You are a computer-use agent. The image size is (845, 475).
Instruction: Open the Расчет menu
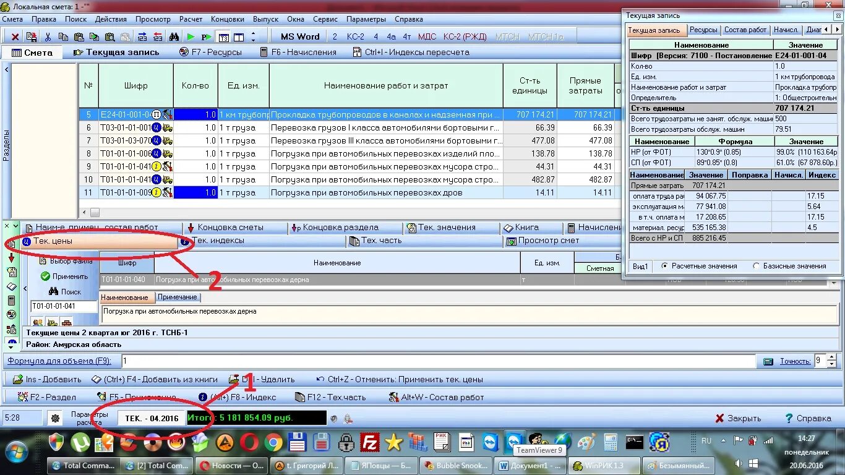(191, 19)
